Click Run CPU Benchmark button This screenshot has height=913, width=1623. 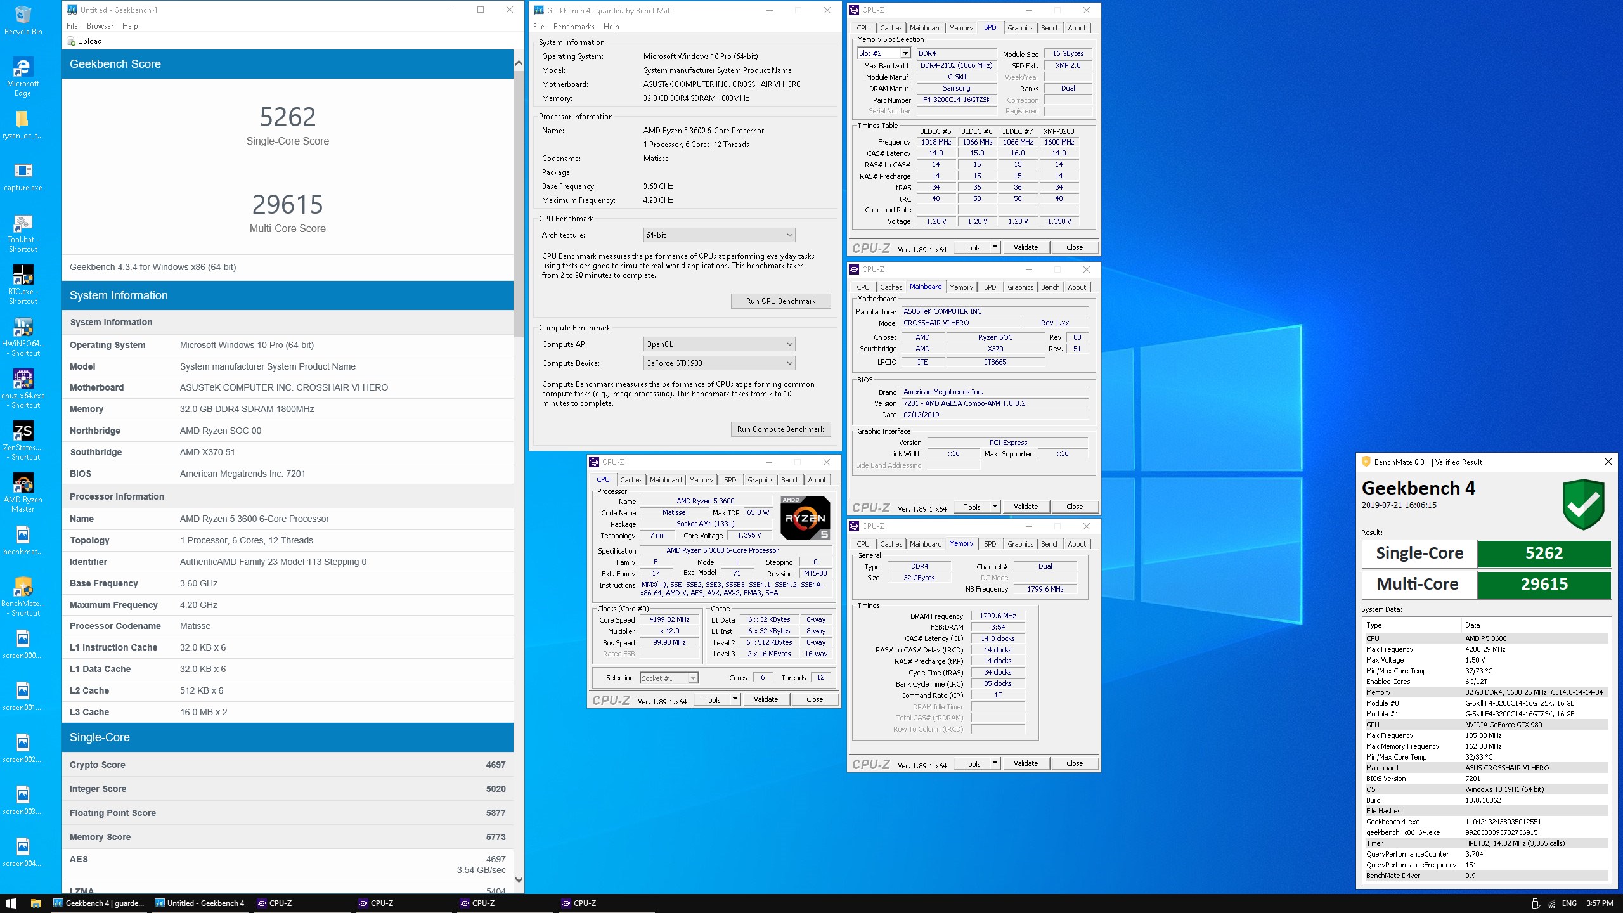(780, 301)
